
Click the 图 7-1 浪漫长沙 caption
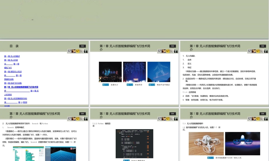tap(110, 85)
